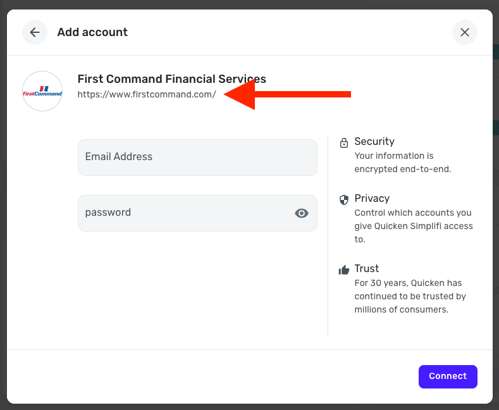Select the Trust heading text

click(x=367, y=269)
